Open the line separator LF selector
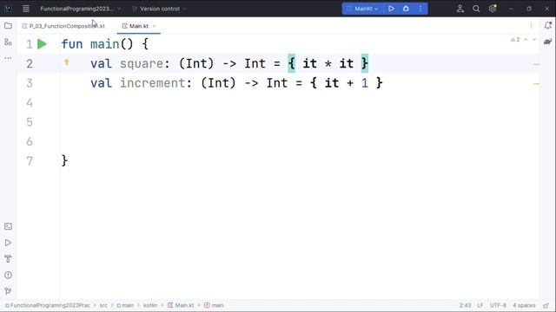This screenshot has width=556, height=312. 480,305
